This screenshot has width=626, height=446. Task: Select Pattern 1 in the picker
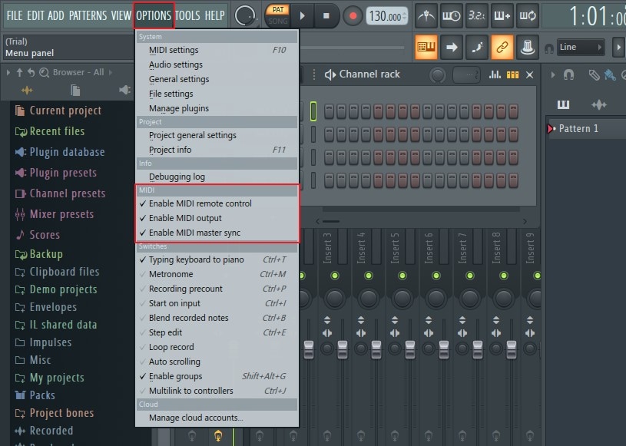[578, 128]
